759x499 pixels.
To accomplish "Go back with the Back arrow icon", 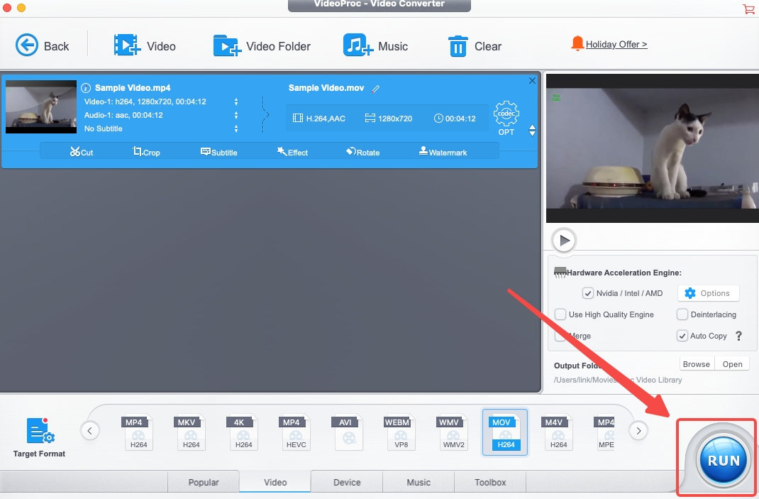I will (x=27, y=45).
